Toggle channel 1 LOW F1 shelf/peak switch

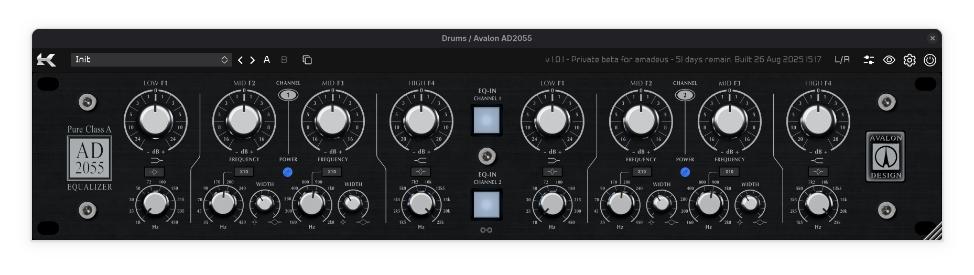(155, 172)
